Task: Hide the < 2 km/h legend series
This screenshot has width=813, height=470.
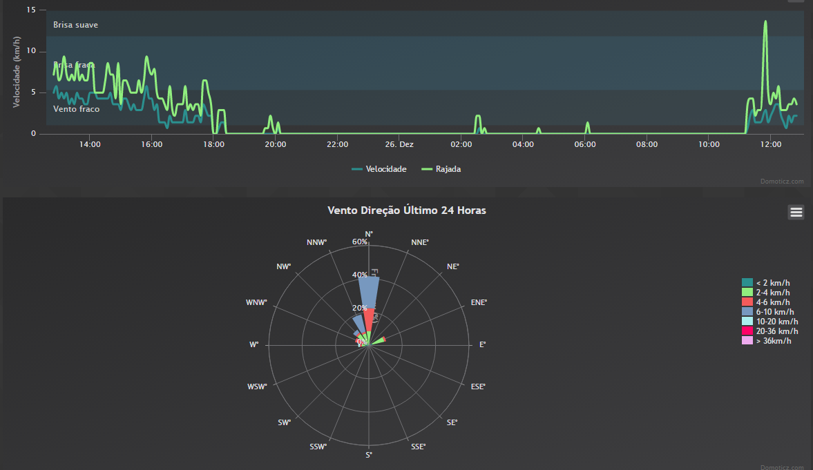Action: click(x=772, y=283)
